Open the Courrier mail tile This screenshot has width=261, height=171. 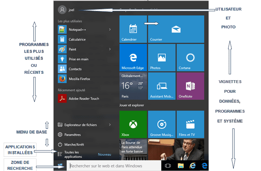[x=176, y=29]
